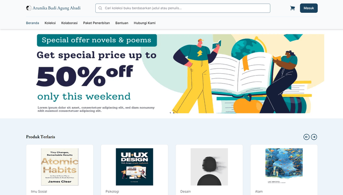Open the UI UX Design book cover

pyautogui.click(x=135, y=167)
